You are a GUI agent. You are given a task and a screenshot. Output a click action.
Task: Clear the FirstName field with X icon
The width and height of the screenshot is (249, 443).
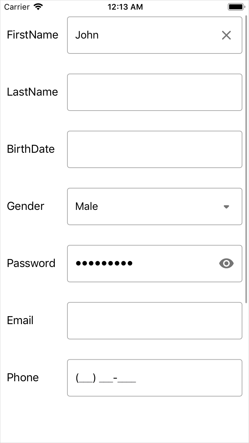pos(226,35)
